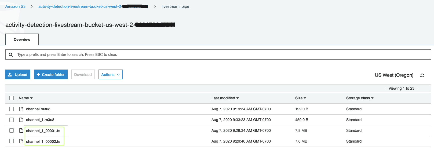Viewport: 434px width, 149px height.
Task: Tick the select-all checkbox in the table header
Action: [12, 98]
